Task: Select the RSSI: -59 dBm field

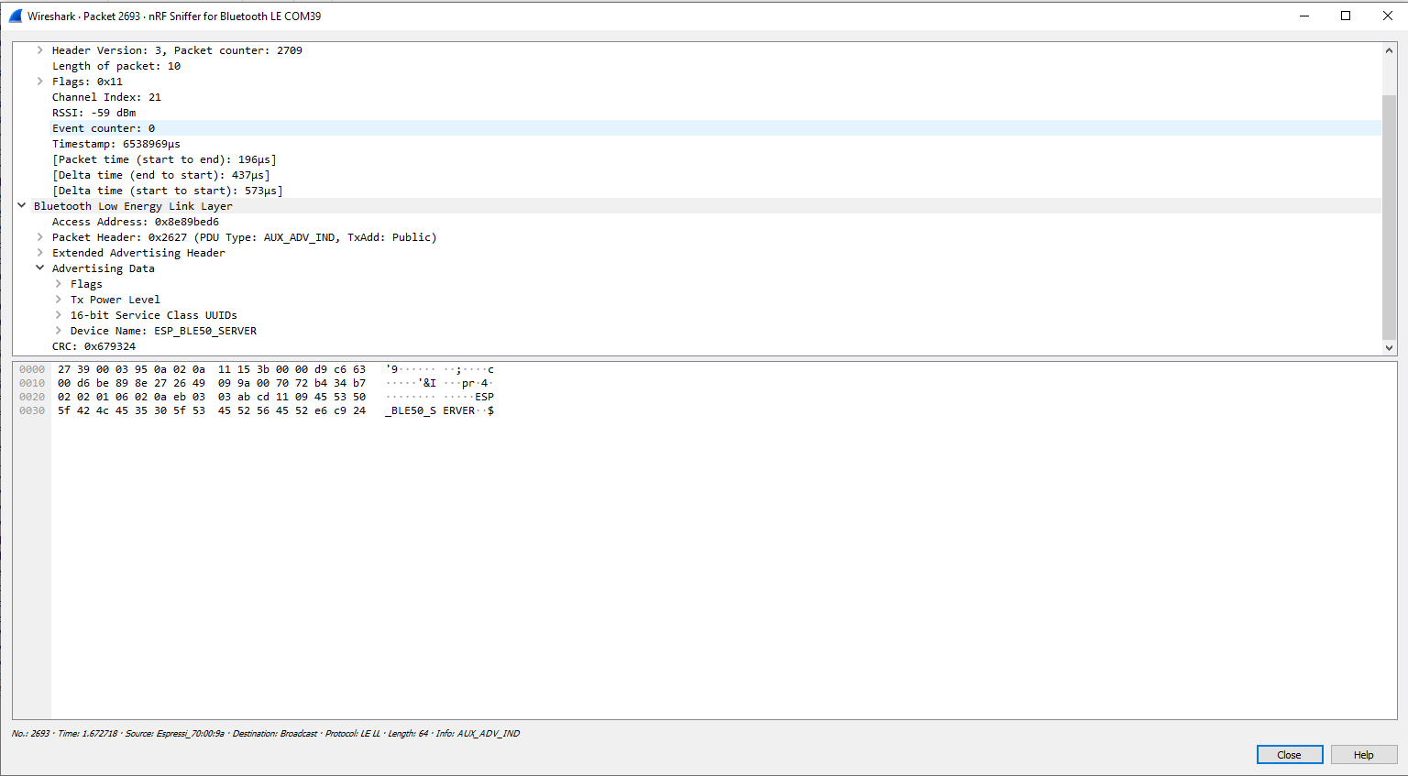Action: pos(93,112)
